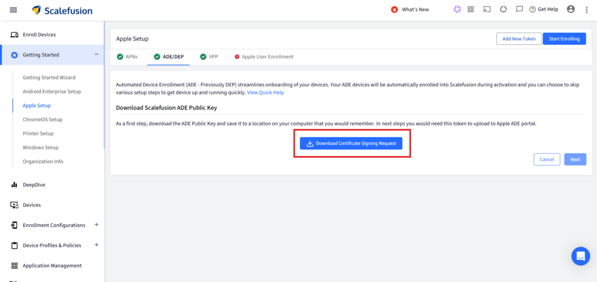Image resolution: width=597 pixels, height=282 pixels.
Task: Open the apps grid icon in header
Action: pyautogui.click(x=470, y=9)
